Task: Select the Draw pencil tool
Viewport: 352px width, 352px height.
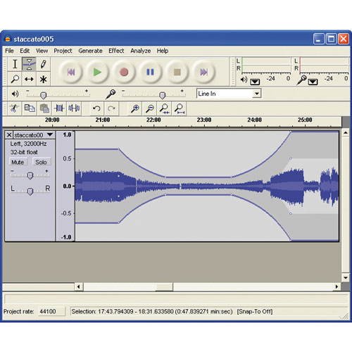Action: tap(43, 64)
